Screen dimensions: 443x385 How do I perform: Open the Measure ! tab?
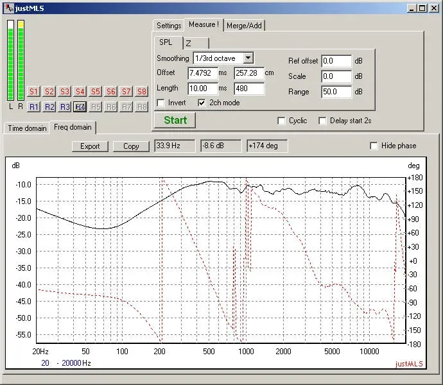pos(204,24)
